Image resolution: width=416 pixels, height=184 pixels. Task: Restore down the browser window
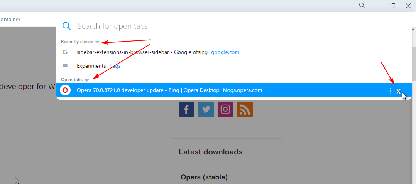[393, 5]
